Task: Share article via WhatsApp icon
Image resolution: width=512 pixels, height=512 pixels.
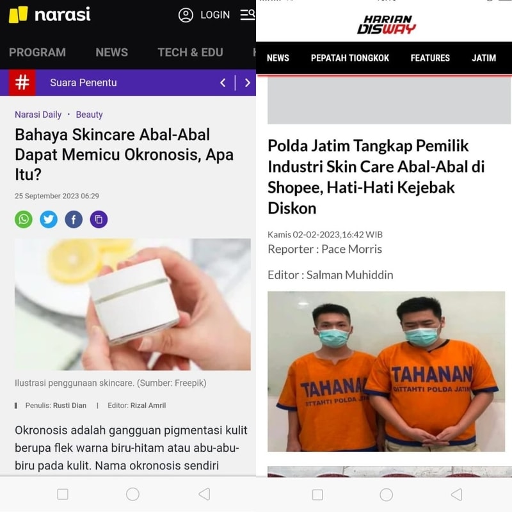Action: [24, 219]
